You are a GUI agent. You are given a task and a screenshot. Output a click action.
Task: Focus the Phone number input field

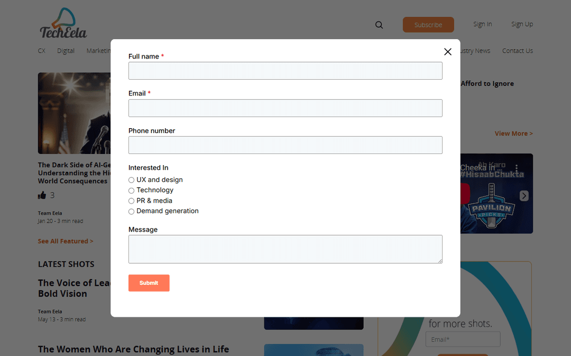pos(285,145)
